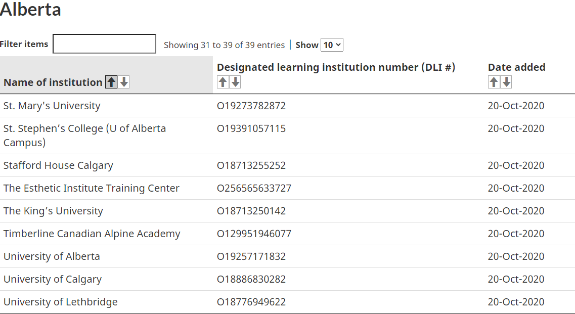Focus the Filter items text box
This screenshot has height=314, width=575.
click(x=104, y=43)
